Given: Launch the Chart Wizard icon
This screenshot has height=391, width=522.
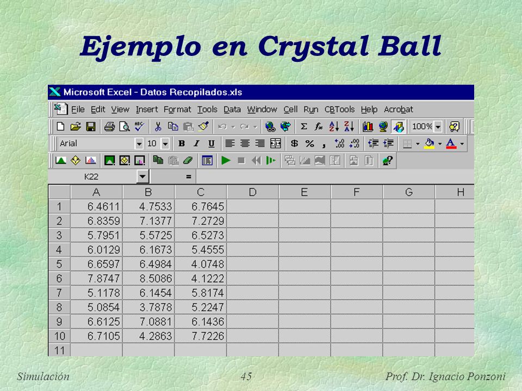Looking at the screenshot, I should [x=368, y=127].
